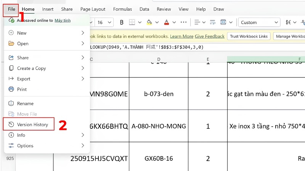The width and height of the screenshot is (305, 171).
Task: Open the fill color dropdown arrow
Action: [x=157, y=22]
